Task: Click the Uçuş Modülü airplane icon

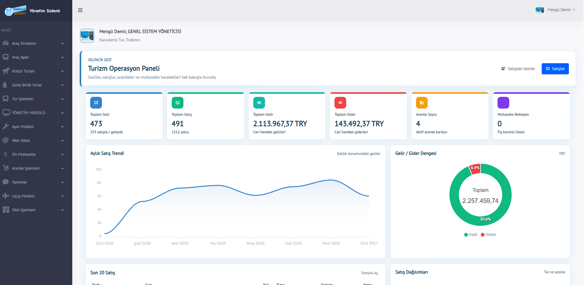Action: point(6,196)
